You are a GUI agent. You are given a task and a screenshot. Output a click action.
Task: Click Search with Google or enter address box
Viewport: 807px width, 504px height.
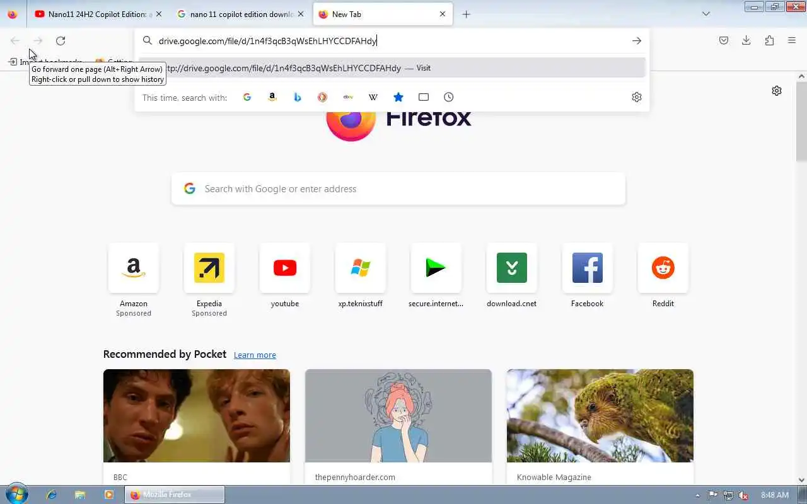coord(398,189)
